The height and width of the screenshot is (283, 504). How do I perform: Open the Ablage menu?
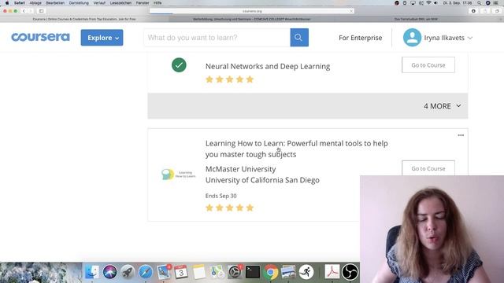point(35,3)
